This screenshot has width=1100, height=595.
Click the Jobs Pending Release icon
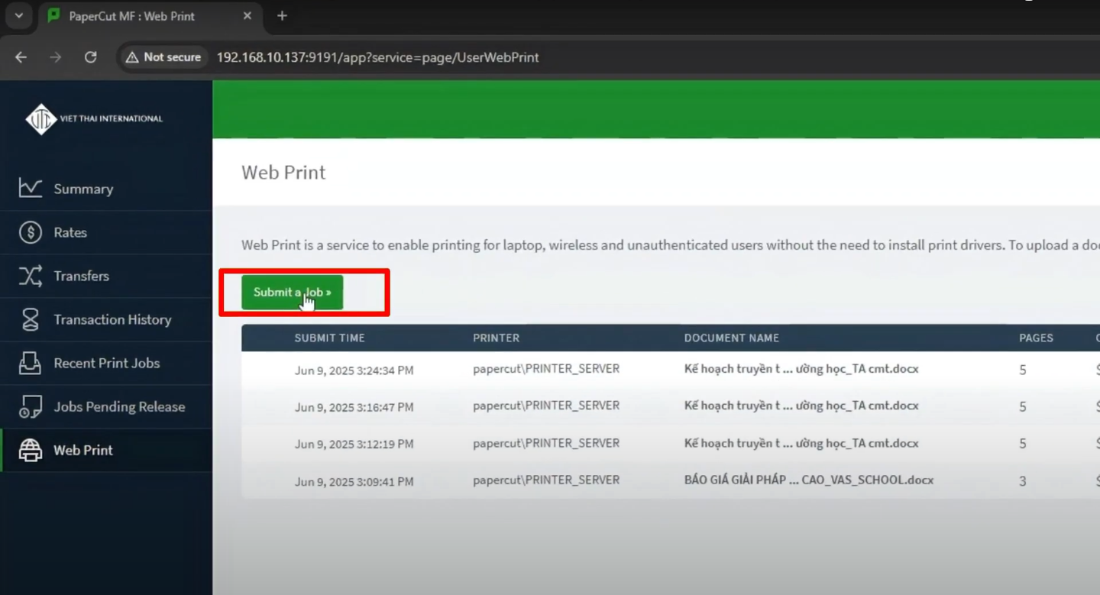coord(31,406)
